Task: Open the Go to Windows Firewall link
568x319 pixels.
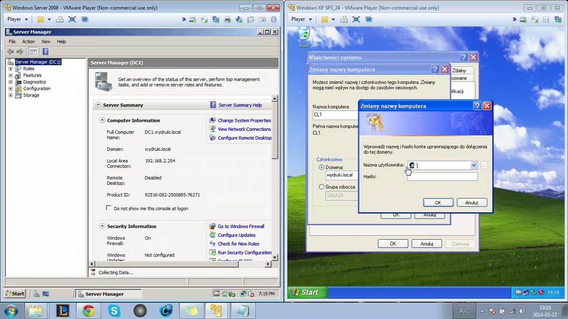Action: (x=241, y=226)
